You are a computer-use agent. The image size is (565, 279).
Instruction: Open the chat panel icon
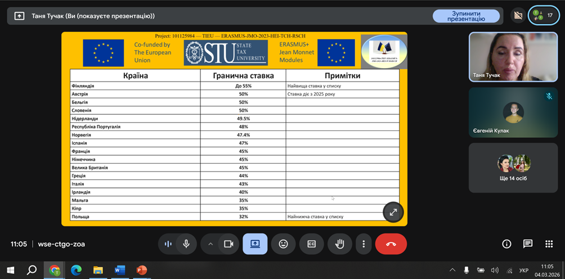527,244
